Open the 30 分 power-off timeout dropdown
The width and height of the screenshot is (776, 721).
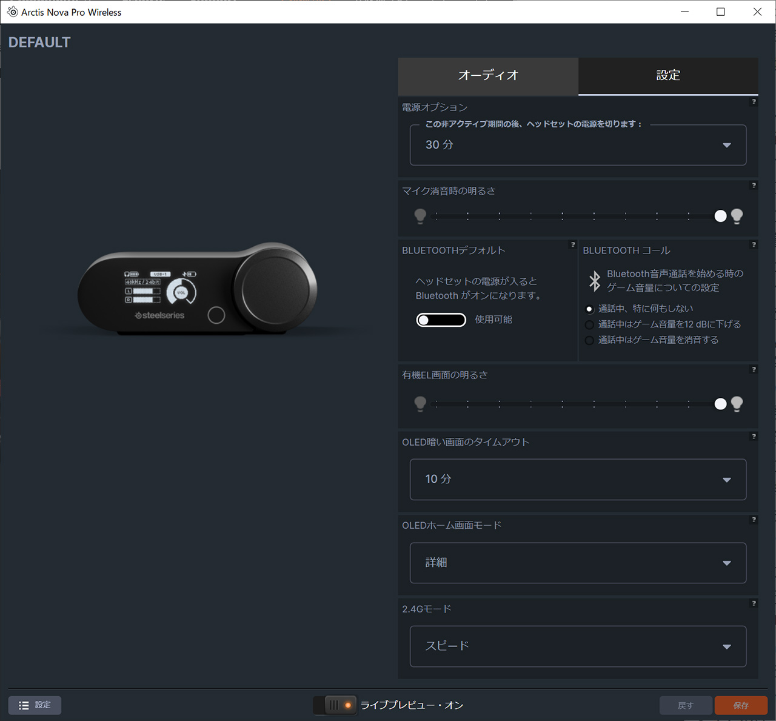tap(578, 145)
